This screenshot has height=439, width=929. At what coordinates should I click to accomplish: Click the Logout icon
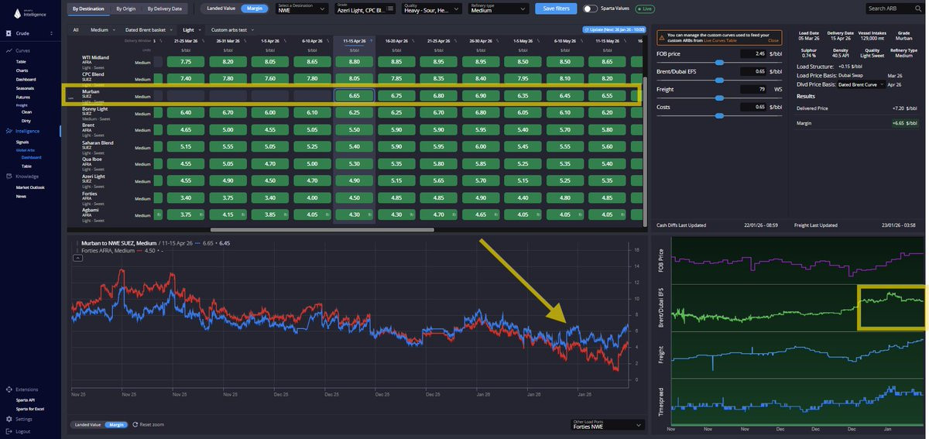point(8,431)
